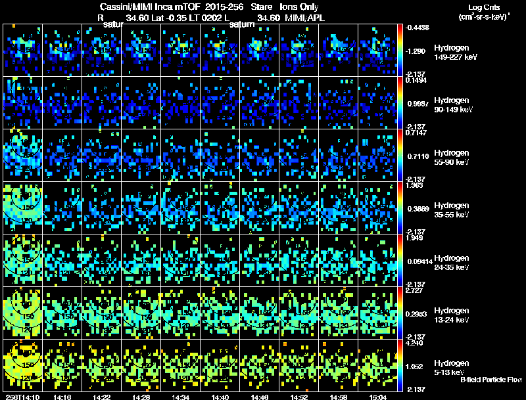Select the 24-35 keV panel at 14:28
The image size is (526, 400).
[x=141, y=260]
